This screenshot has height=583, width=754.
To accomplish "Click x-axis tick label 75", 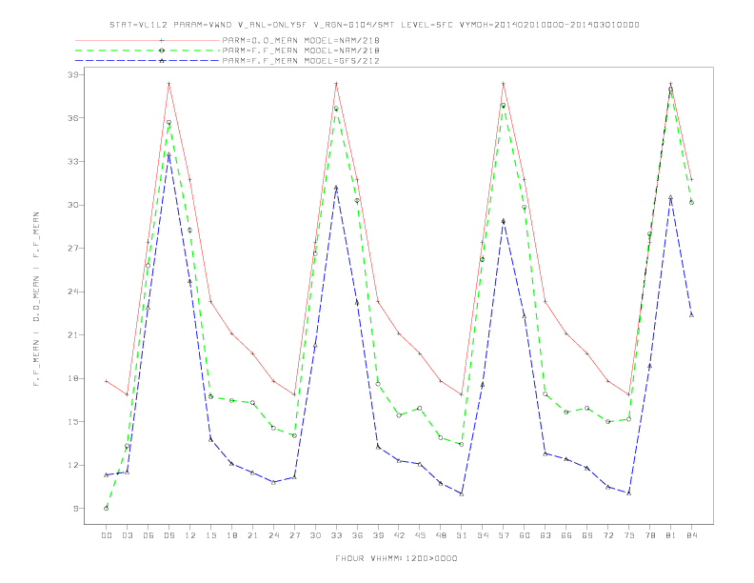I will [x=629, y=535].
